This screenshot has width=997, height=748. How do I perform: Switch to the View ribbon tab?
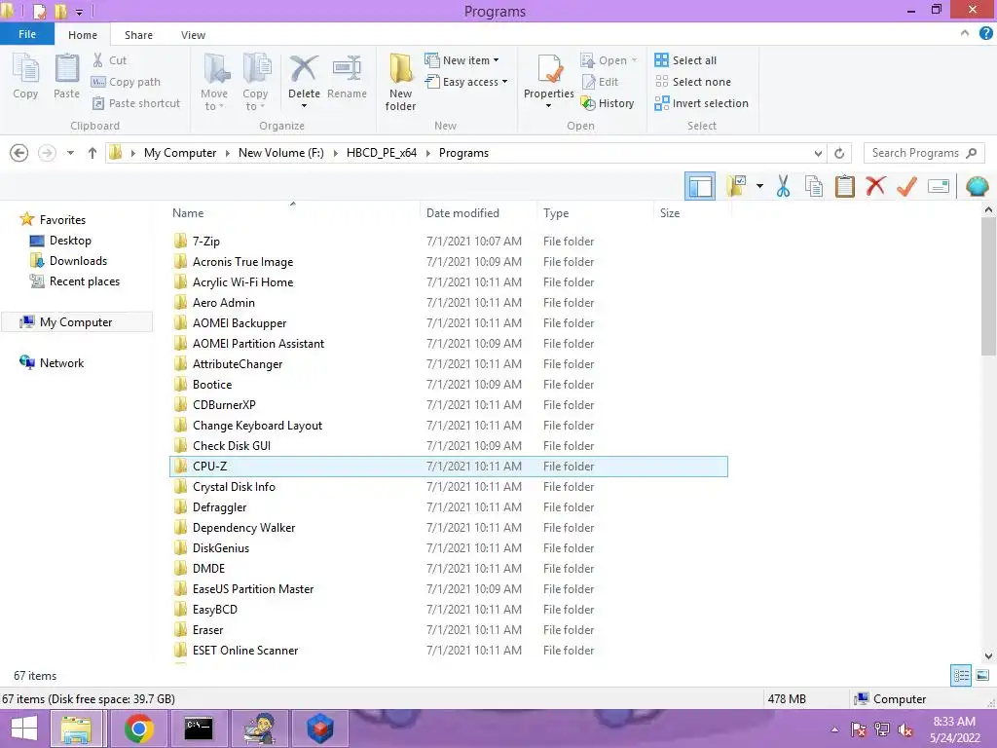coord(193,35)
